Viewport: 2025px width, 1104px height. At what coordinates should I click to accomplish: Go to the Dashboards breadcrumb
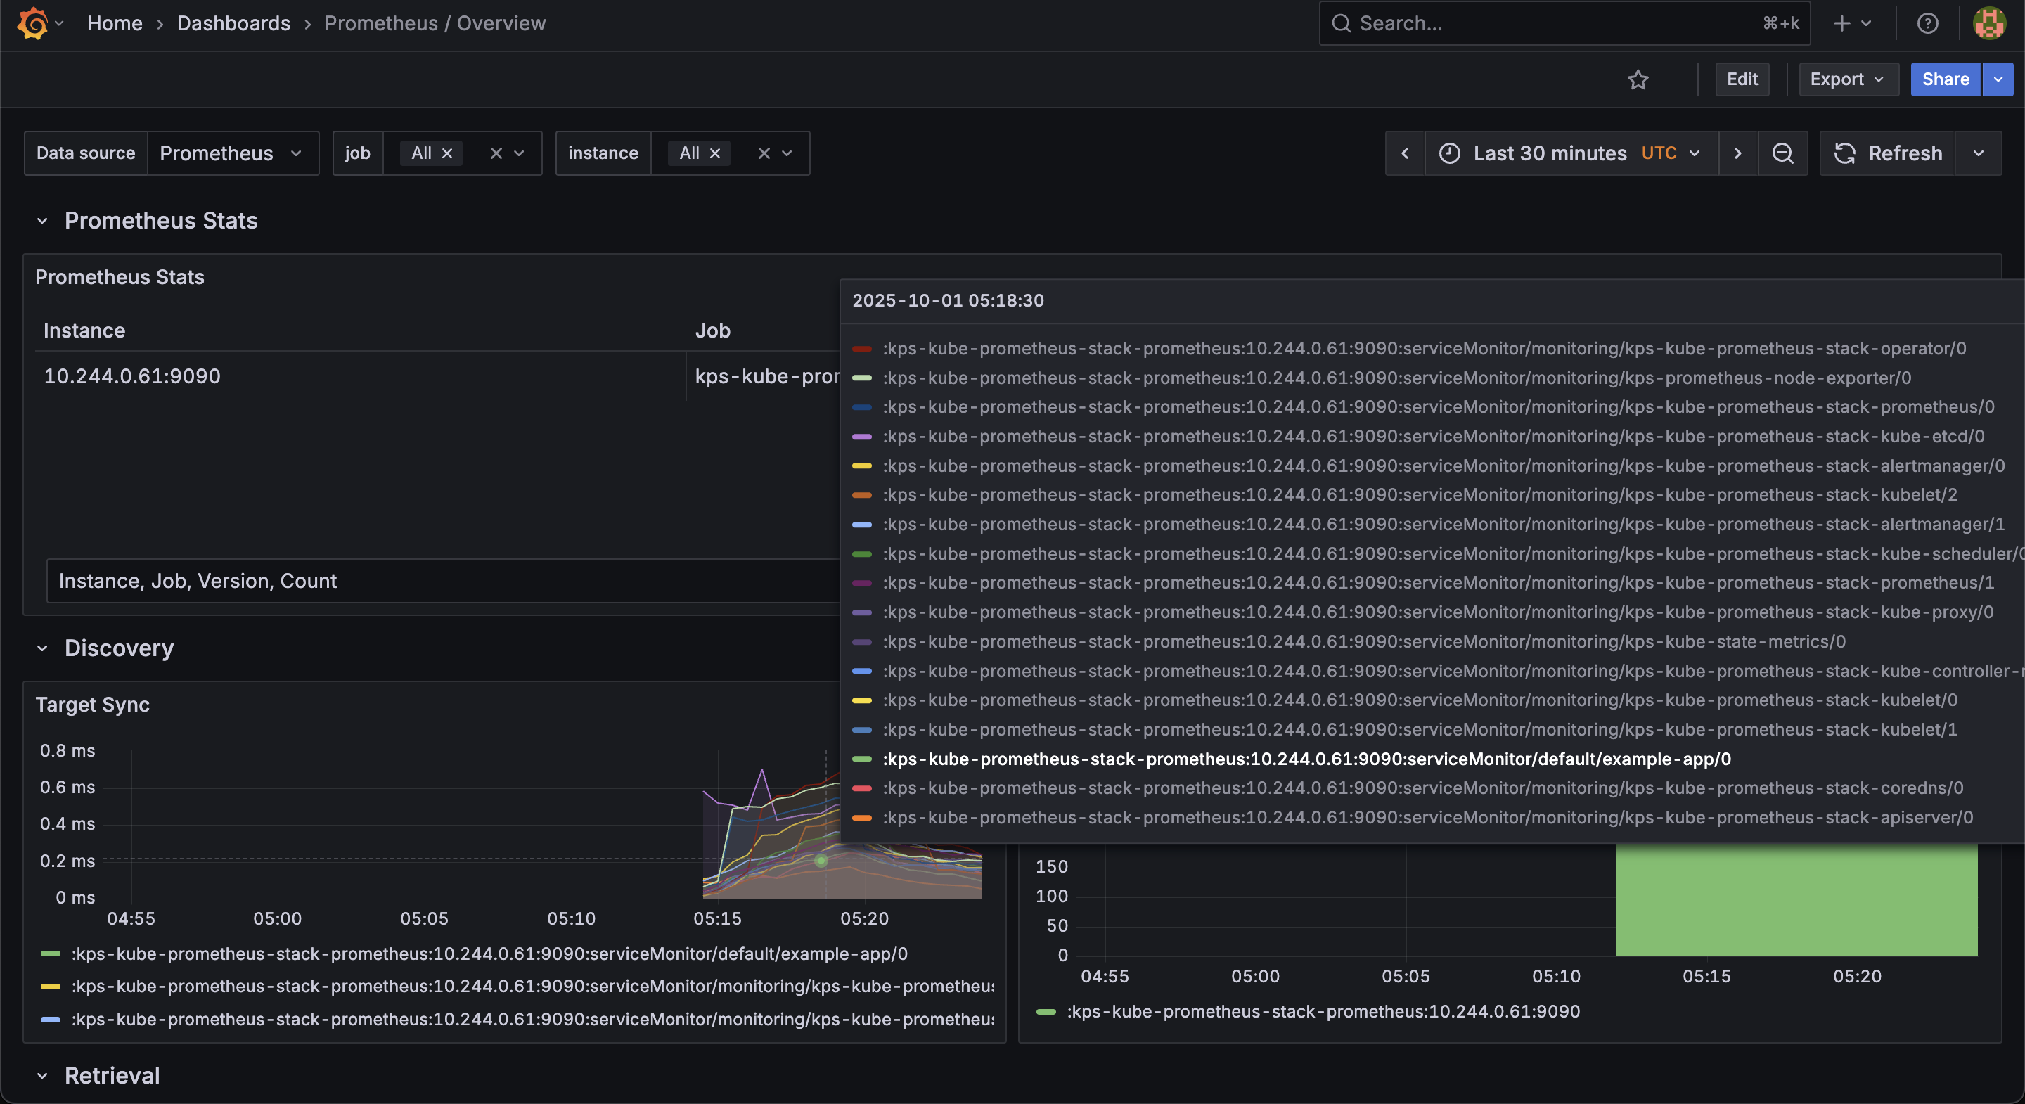tap(233, 24)
